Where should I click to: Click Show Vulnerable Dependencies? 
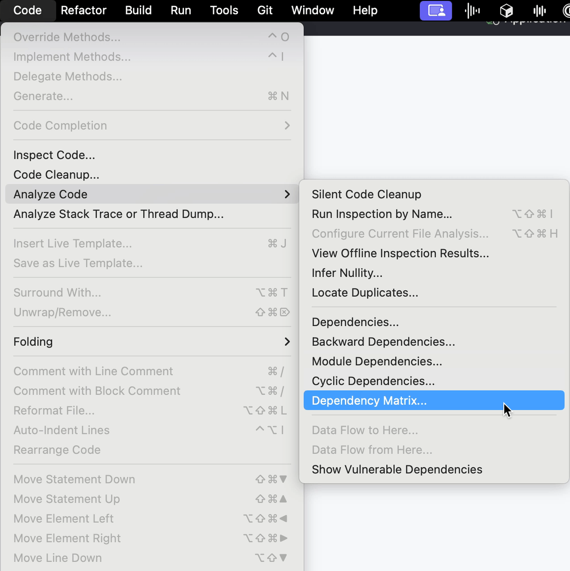coord(397,470)
